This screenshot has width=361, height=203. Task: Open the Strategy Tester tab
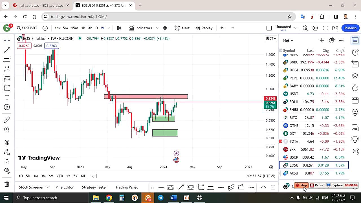(x=94, y=187)
